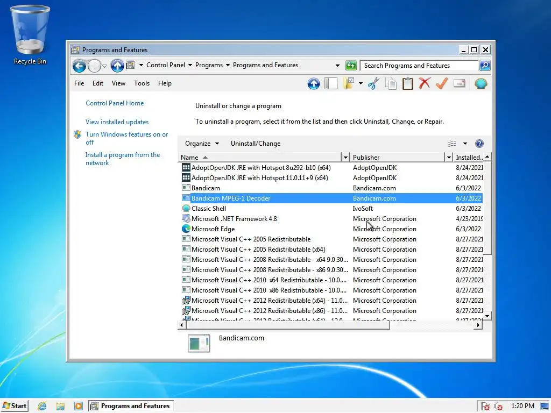Click the muted volume tray icon
The width and height of the screenshot is (551, 413).
pyautogui.click(x=498, y=407)
